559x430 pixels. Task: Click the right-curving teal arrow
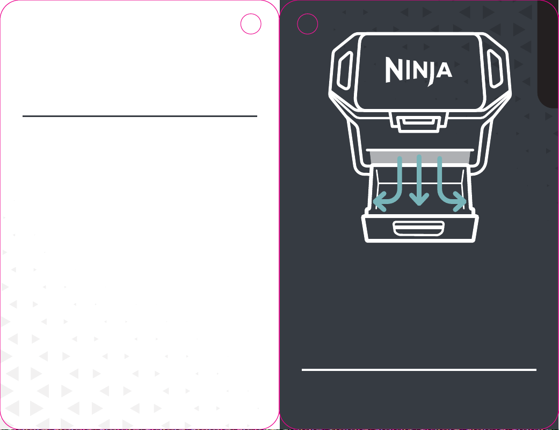click(x=452, y=184)
